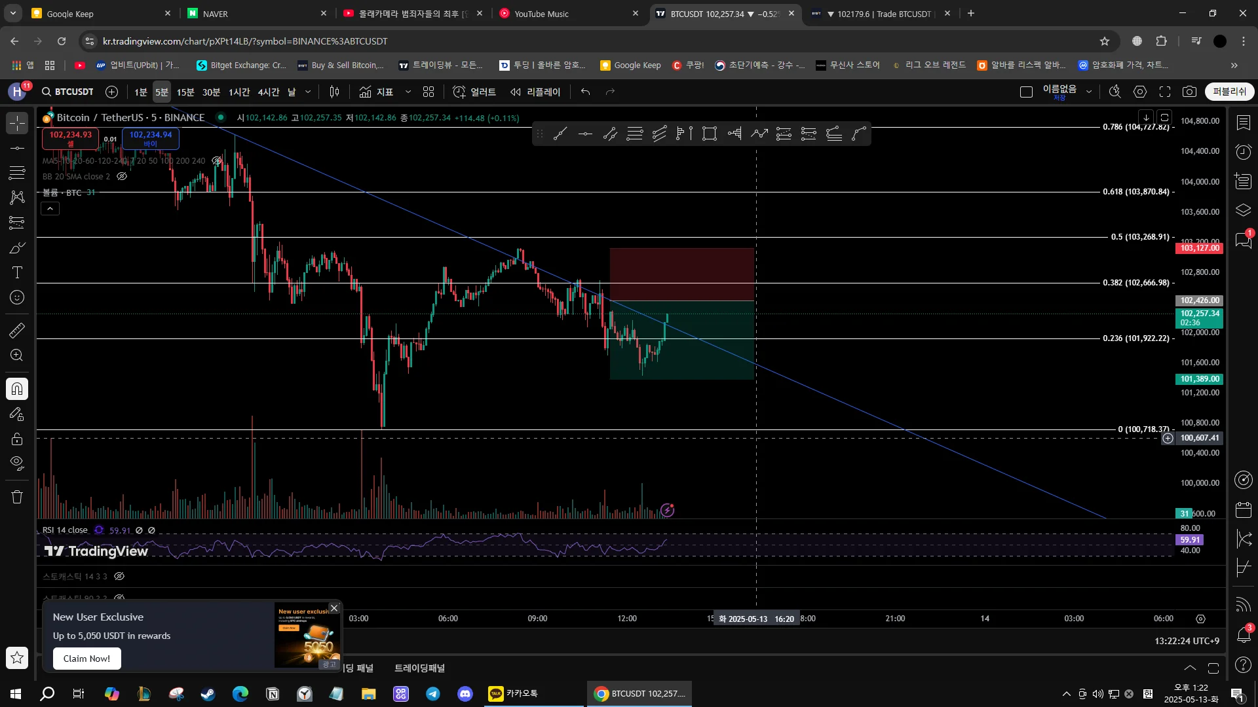Select the ruler Measure tool

pos(17,330)
